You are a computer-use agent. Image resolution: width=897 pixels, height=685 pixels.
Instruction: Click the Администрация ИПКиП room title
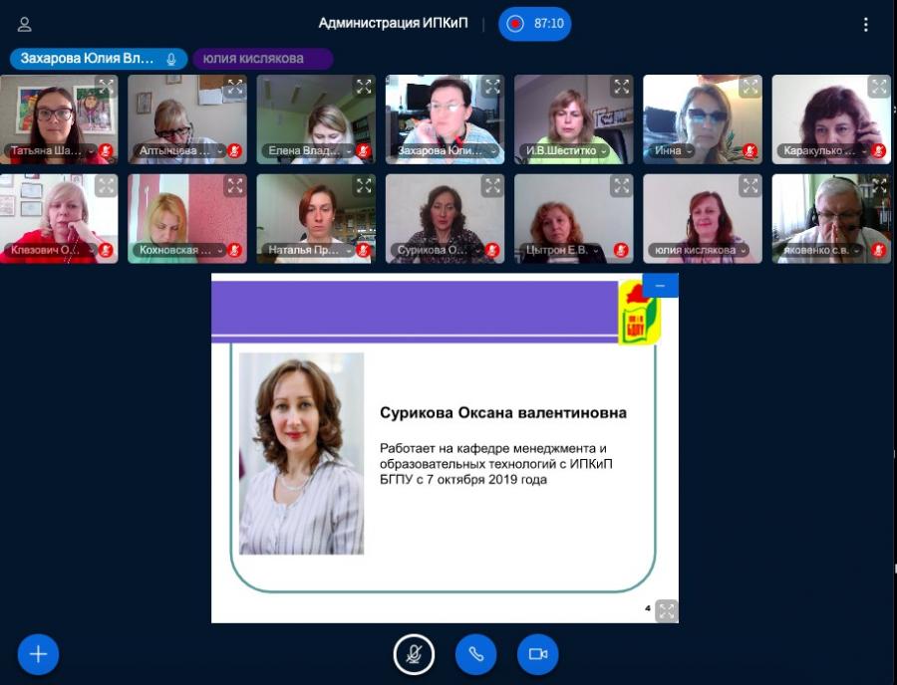pyautogui.click(x=393, y=24)
